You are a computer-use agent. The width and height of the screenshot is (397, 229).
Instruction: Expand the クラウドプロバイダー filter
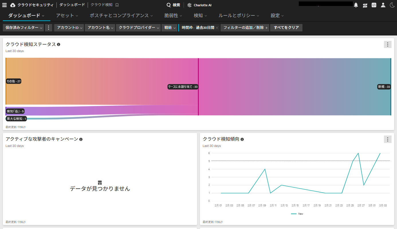tap(138, 28)
